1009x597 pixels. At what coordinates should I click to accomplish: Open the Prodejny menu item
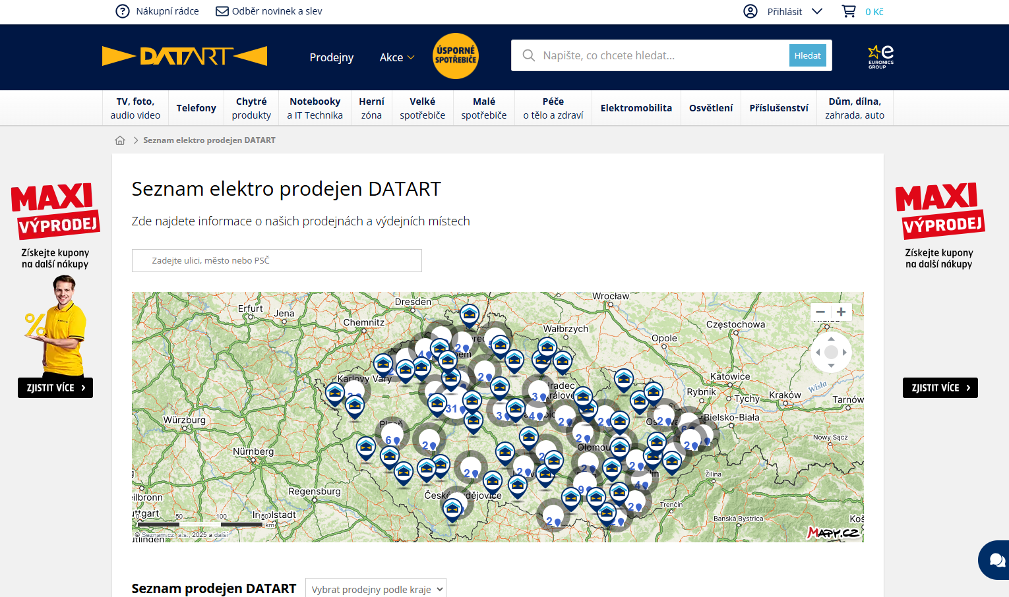[x=332, y=57]
